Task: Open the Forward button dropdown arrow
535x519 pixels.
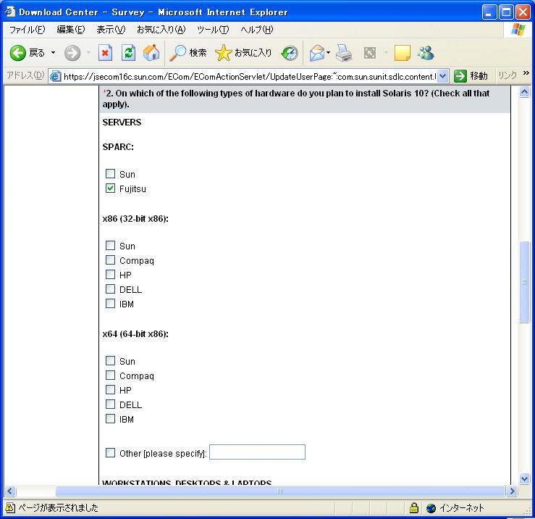Action: click(89, 53)
